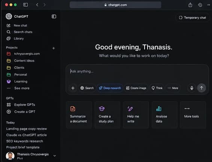Click the GPTs section heading
The width and height of the screenshot is (212, 162).
(10, 98)
